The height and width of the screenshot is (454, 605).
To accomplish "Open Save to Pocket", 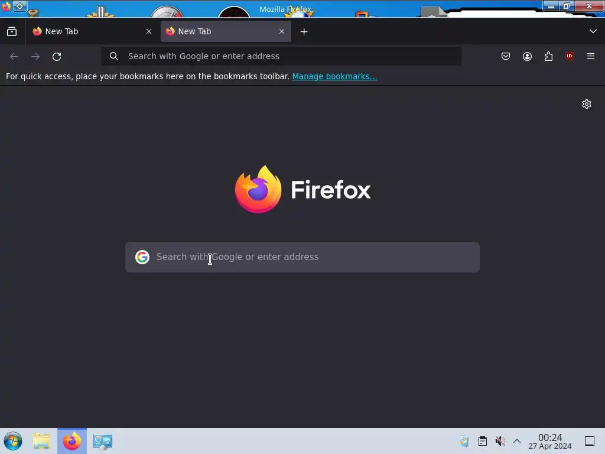I will pyautogui.click(x=506, y=56).
